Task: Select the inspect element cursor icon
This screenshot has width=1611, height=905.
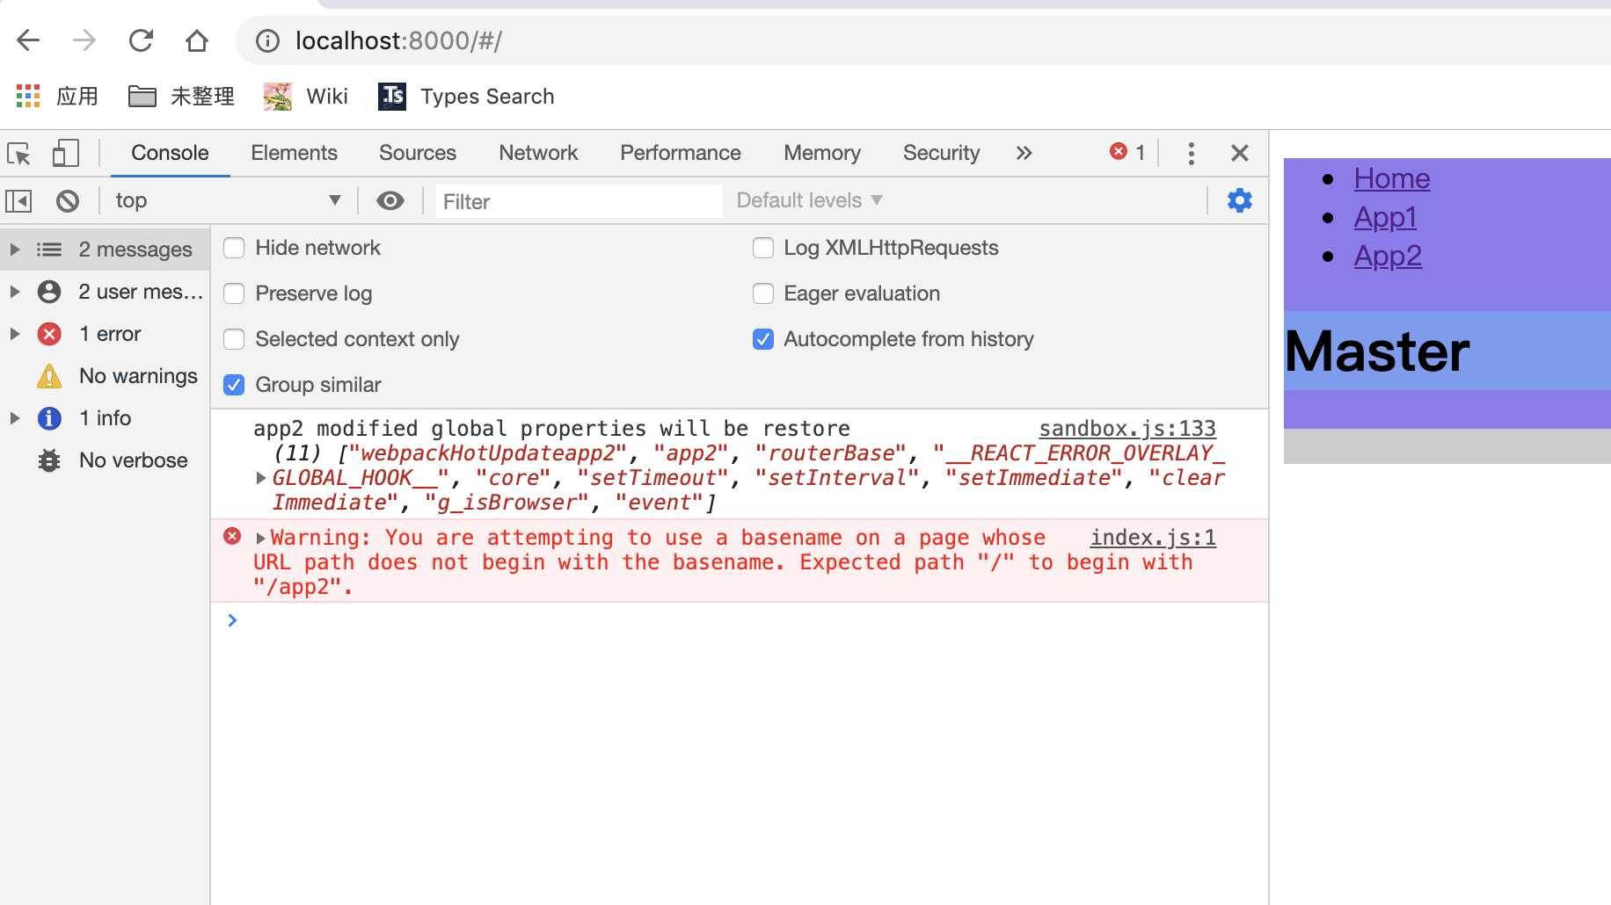Action: pos(18,153)
